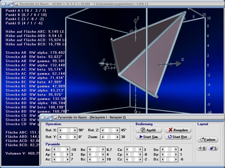Viewport: 225px width, 168px height.
Task: Click the S button in Layout
Action: click(x=213, y=148)
